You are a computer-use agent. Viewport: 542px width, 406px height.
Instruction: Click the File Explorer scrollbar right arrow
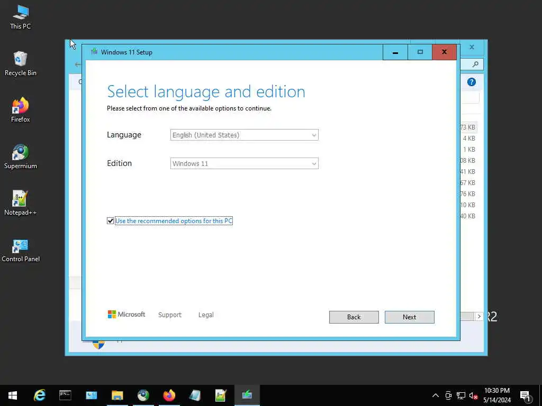point(479,316)
